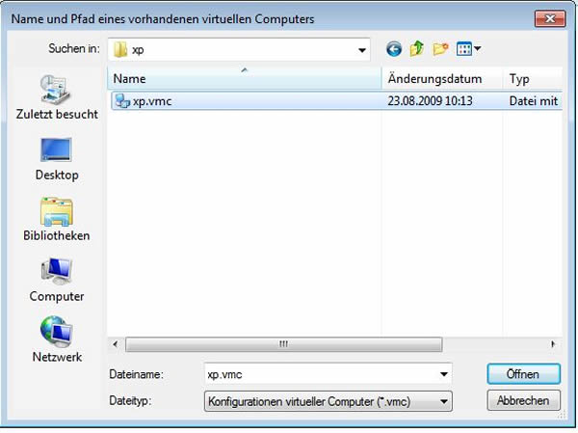Click the xp folder icon in Suchen in
The width and height of the screenshot is (578, 433).
point(120,49)
